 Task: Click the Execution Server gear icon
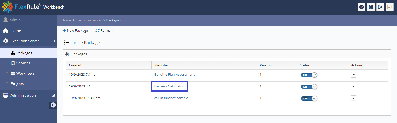coord(5,41)
